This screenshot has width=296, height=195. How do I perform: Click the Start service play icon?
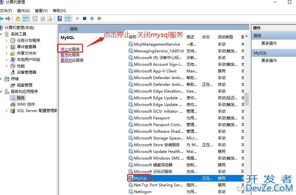tap(78, 19)
